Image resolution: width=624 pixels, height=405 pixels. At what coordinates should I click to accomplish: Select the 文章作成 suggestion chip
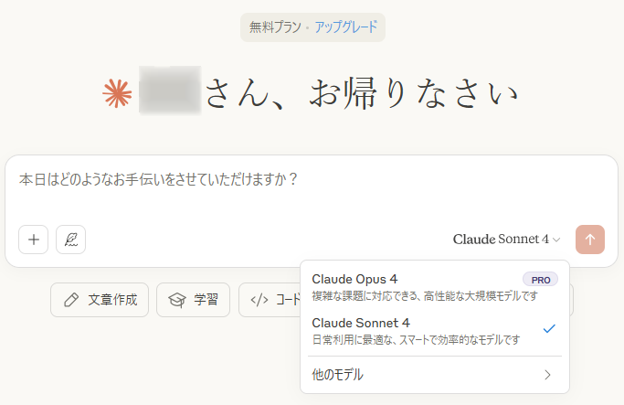(x=100, y=300)
